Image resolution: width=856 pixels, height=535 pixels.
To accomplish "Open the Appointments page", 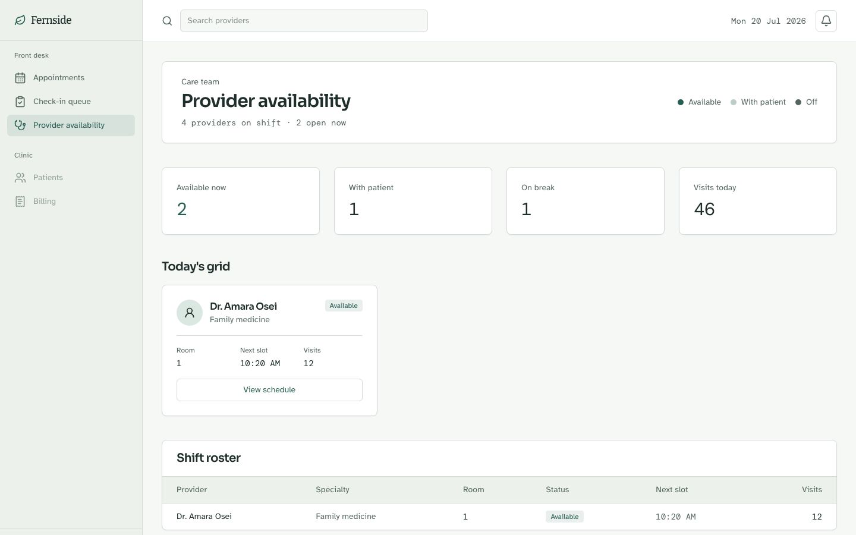I will click(x=71, y=78).
